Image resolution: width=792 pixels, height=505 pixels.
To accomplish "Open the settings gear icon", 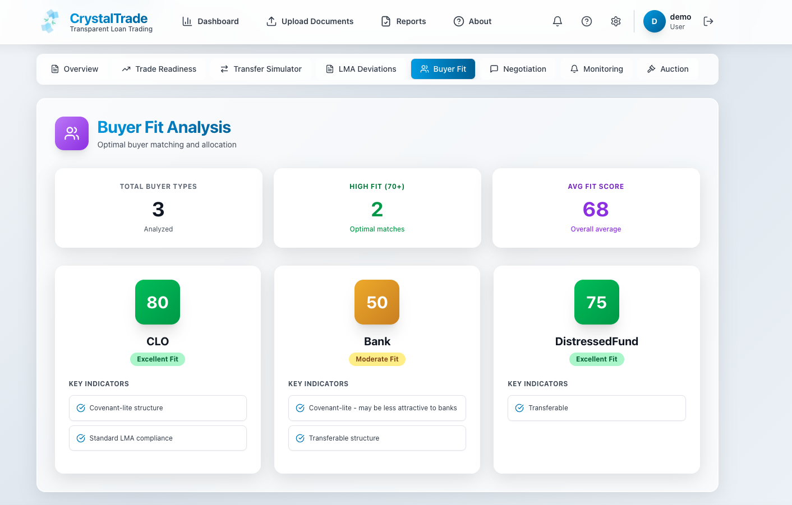I will [615, 21].
